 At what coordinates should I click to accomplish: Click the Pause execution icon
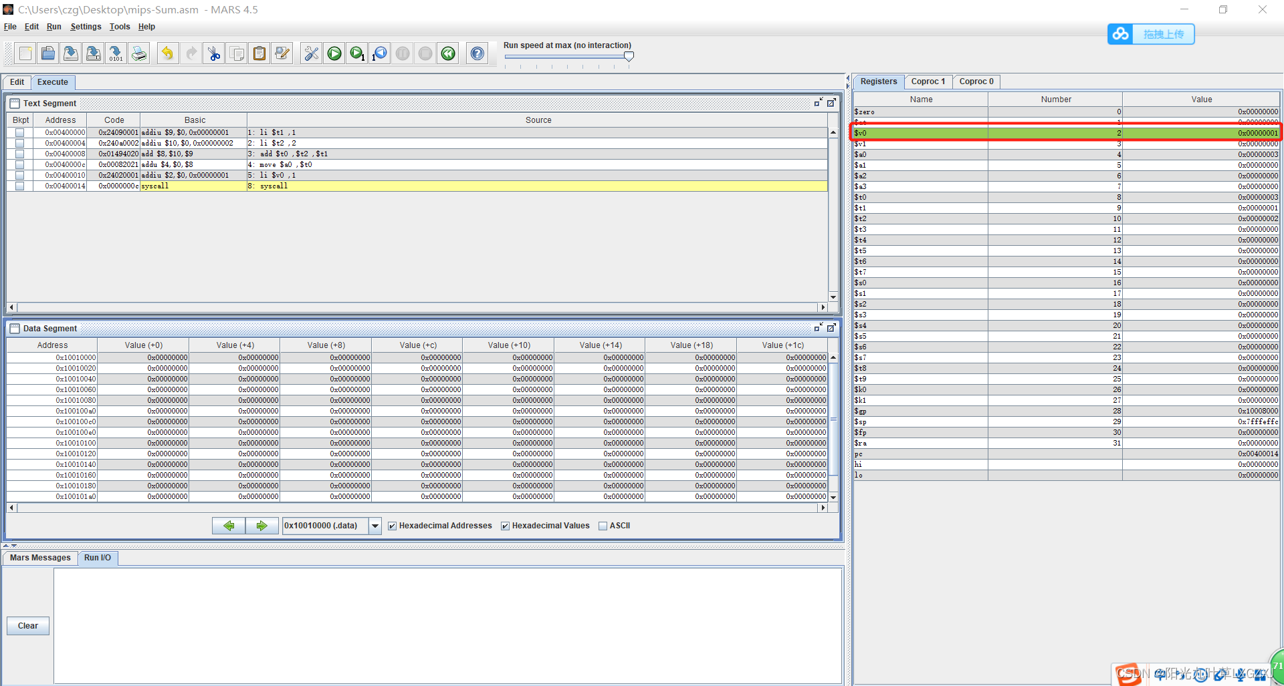(x=403, y=53)
